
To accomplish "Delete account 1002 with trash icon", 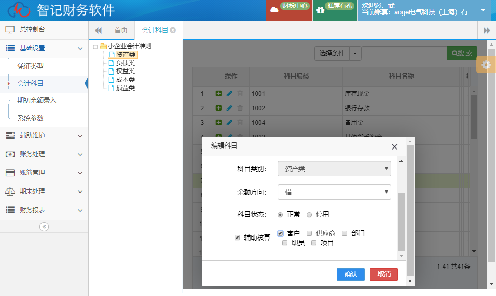I will [240, 108].
